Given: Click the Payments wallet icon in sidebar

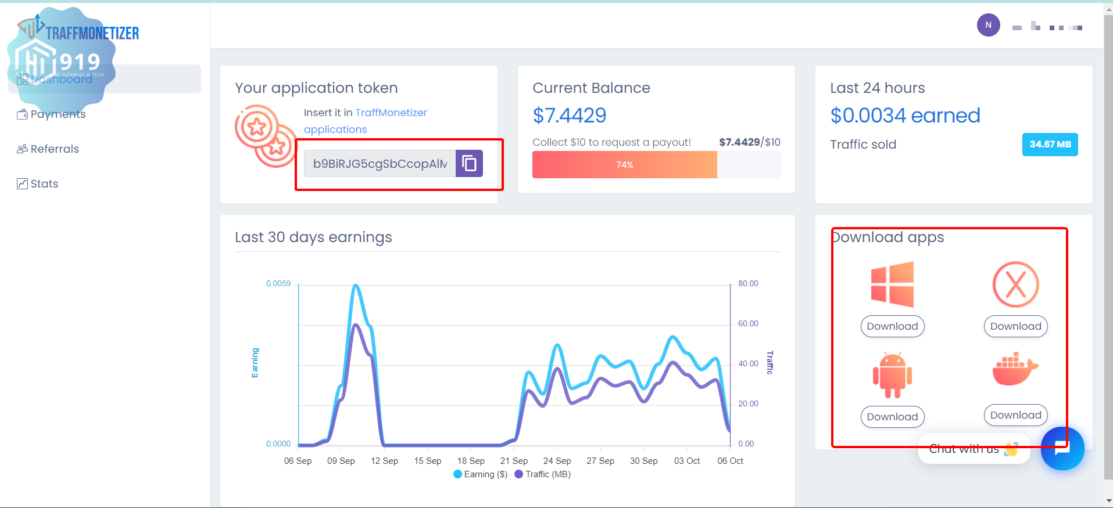Looking at the screenshot, I should [x=22, y=114].
